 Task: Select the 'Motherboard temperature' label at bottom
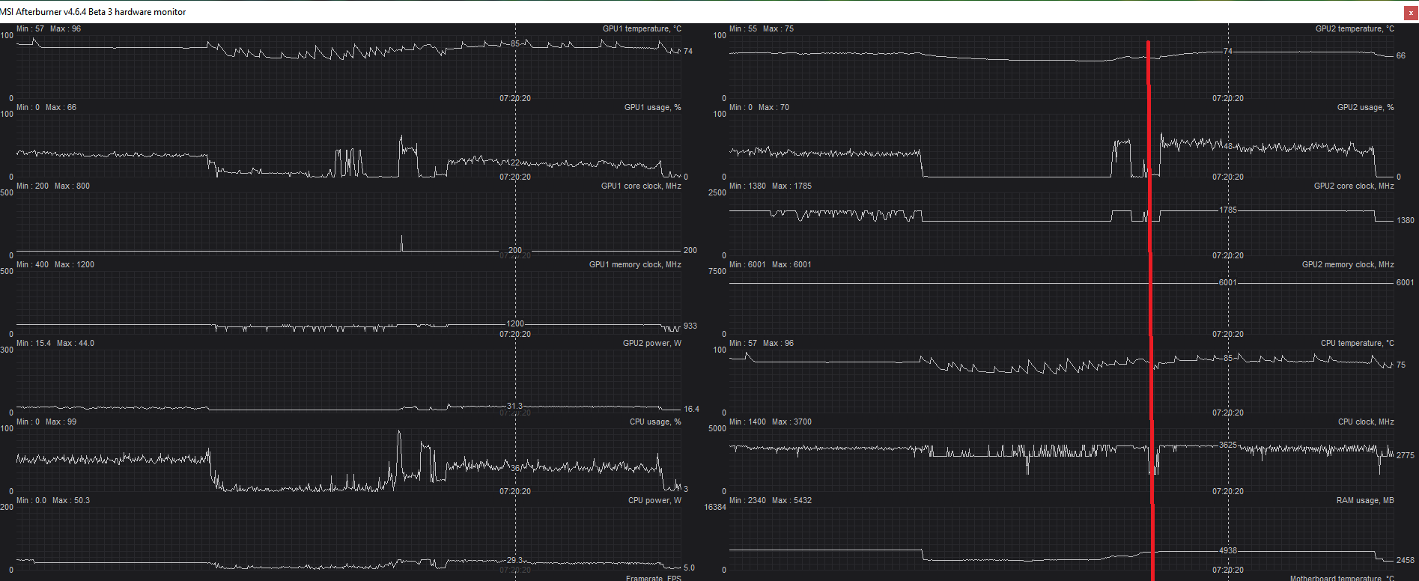tap(1342, 577)
